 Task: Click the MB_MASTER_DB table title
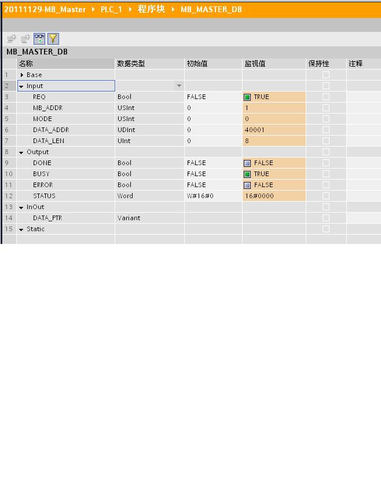tap(37, 52)
